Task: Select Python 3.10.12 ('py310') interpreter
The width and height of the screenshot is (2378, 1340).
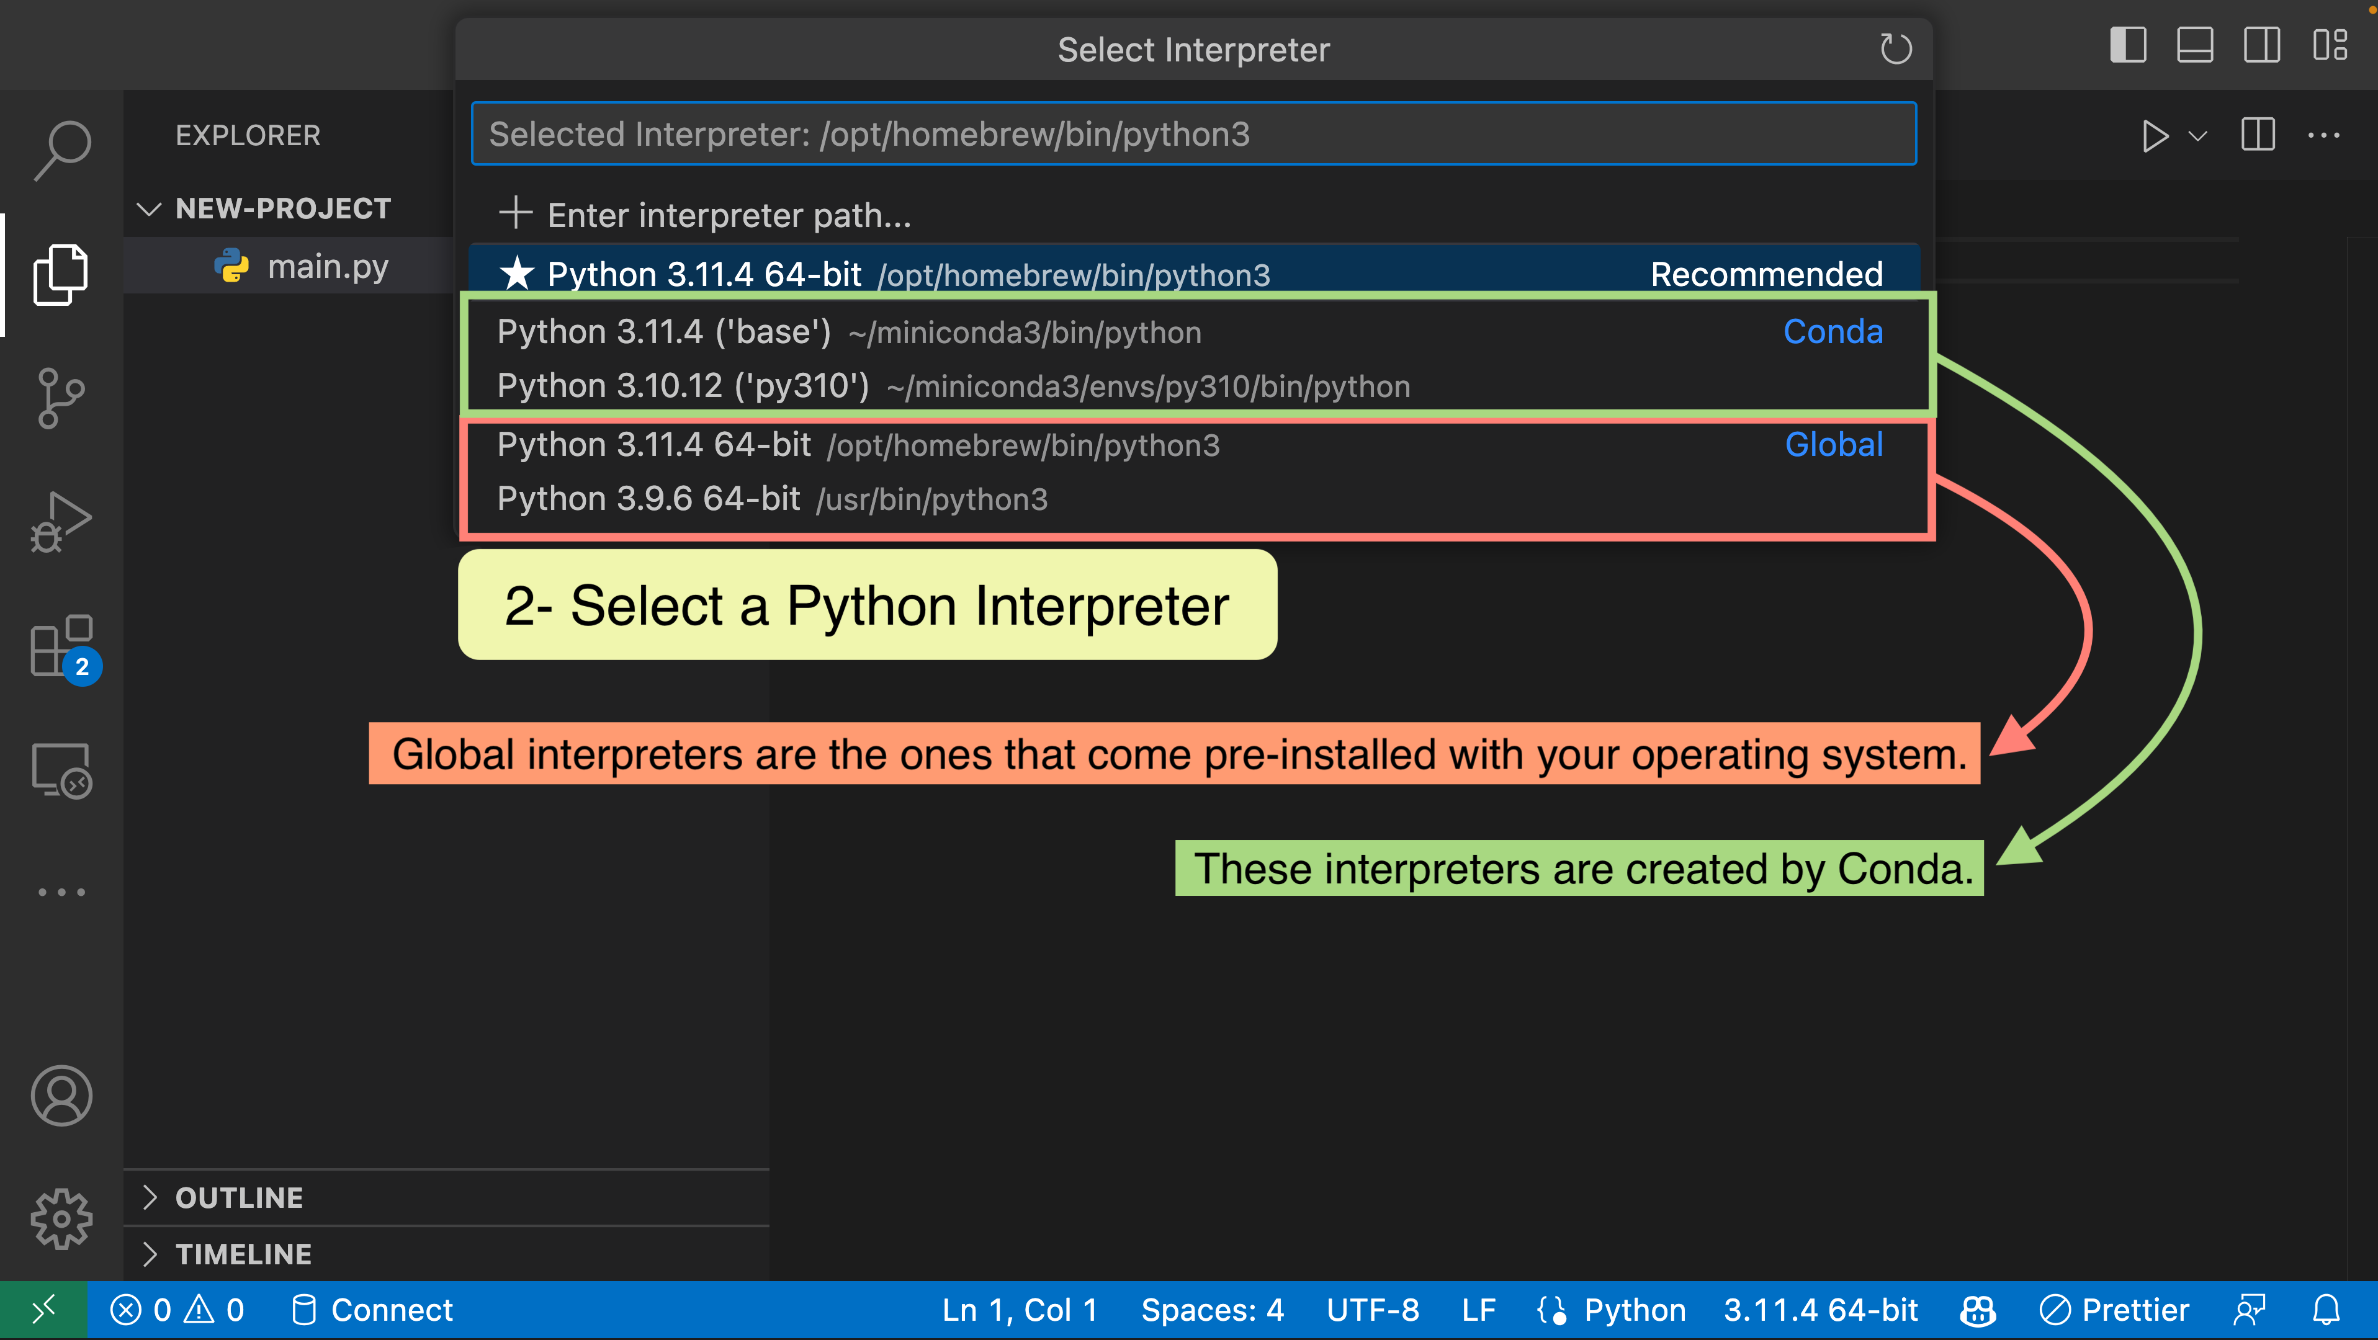Action: [953, 386]
